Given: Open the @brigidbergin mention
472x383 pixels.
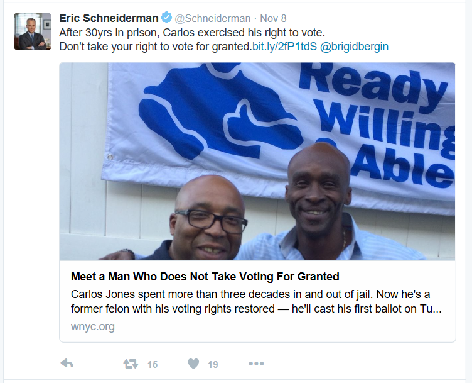Looking at the screenshot, I should point(354,47).
